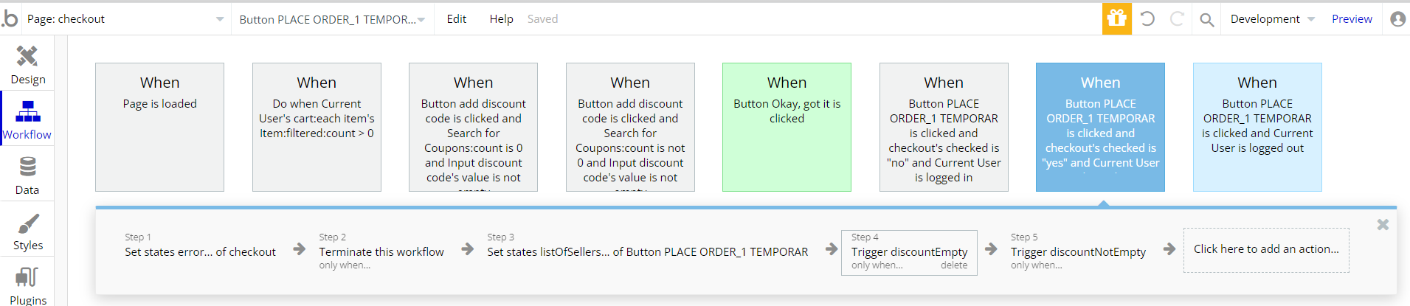Click delete on Step 4 action
Viewport: 1410px width, 306px height.
(953, 265)
